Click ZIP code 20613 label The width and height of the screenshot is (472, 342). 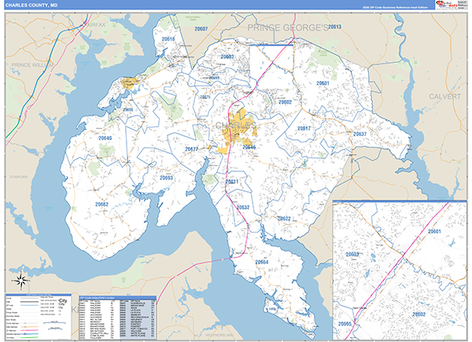pyautogui.click(x=334, y=28)
